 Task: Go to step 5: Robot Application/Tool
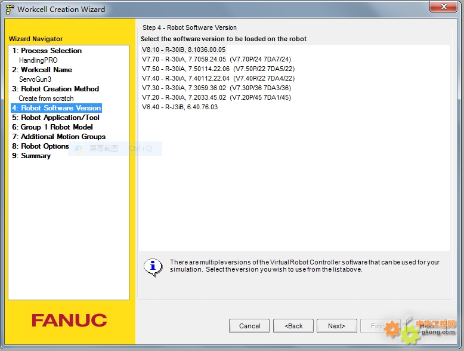[x=55, y=118]
